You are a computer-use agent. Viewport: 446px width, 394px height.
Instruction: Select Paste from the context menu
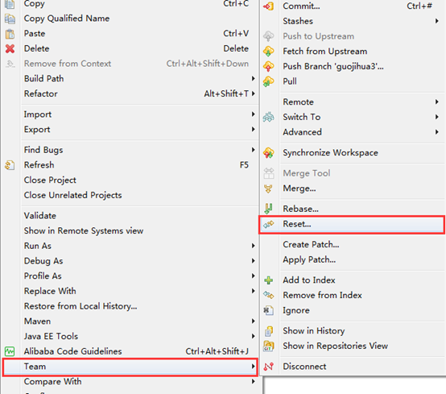point(35,34)
